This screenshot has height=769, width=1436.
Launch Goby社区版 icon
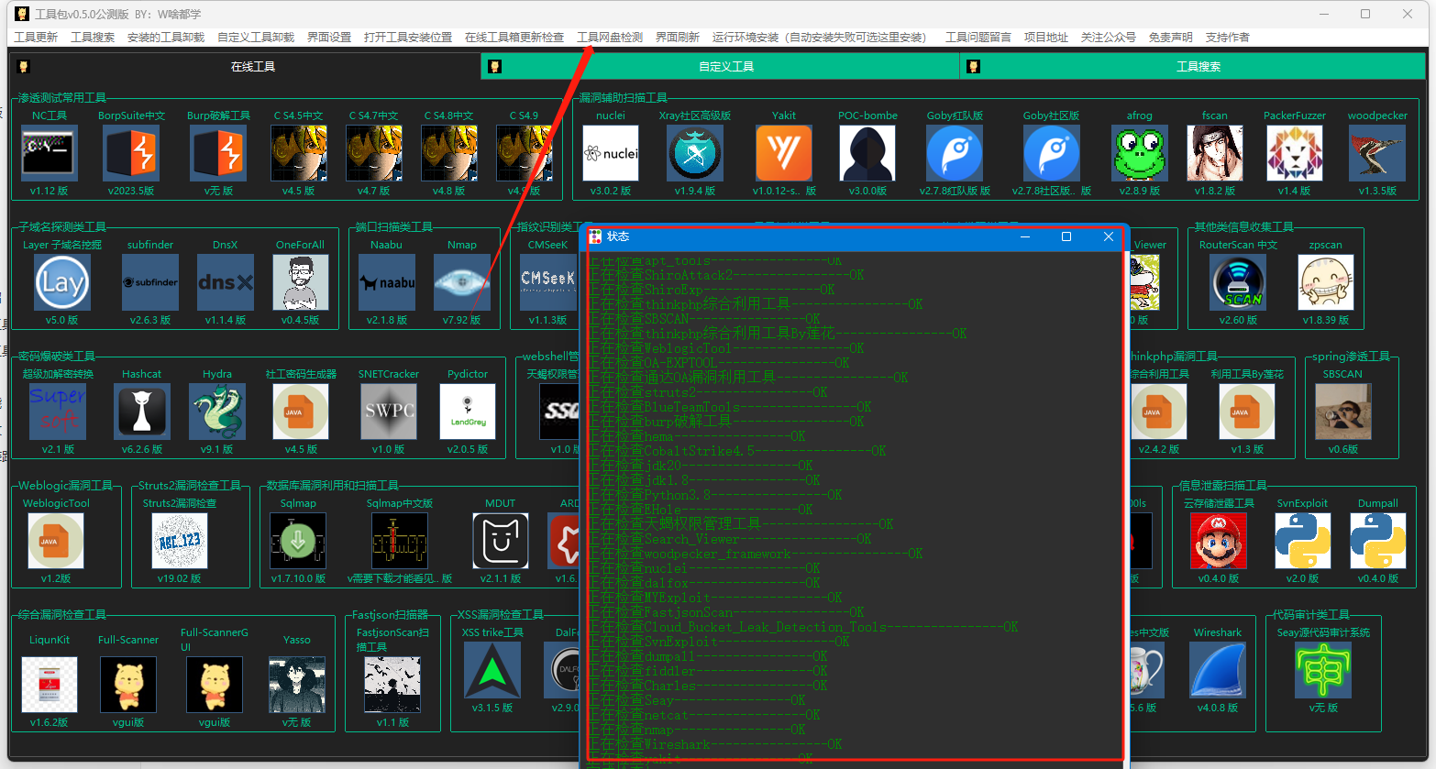pyautogui.click(x=1052, y=153)
